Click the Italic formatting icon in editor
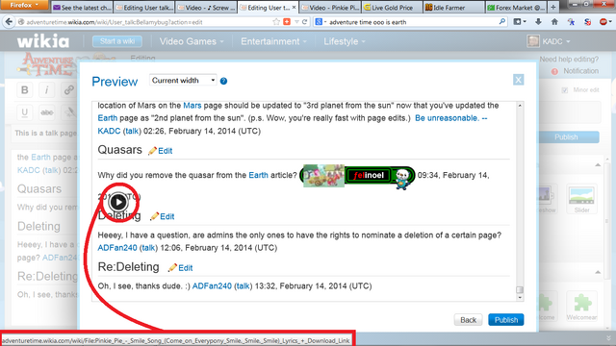This screenshot has height=346, width=616. pyautogui.click(x=46, y=89)
